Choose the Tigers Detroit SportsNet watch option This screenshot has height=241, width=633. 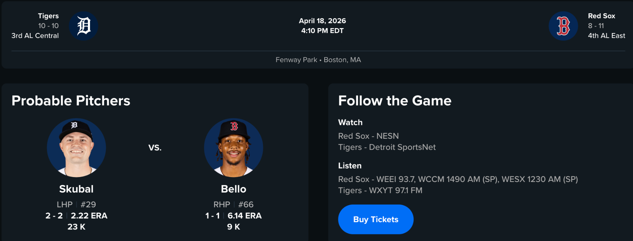click(386, 147)
